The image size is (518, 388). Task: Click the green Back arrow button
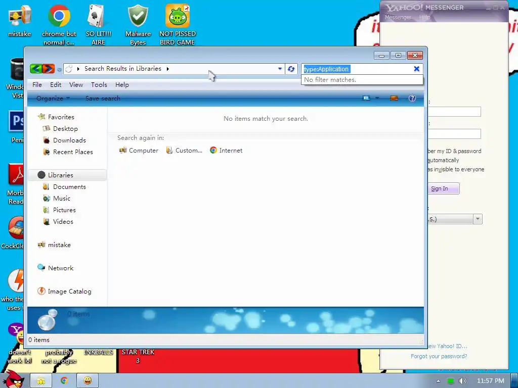(36, 69)
